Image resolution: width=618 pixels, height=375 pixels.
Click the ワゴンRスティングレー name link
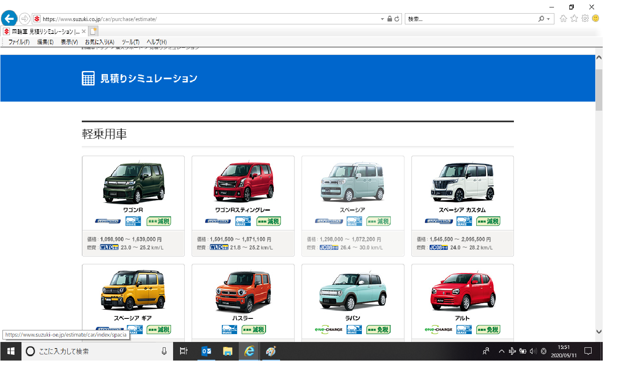pos(243,210)
